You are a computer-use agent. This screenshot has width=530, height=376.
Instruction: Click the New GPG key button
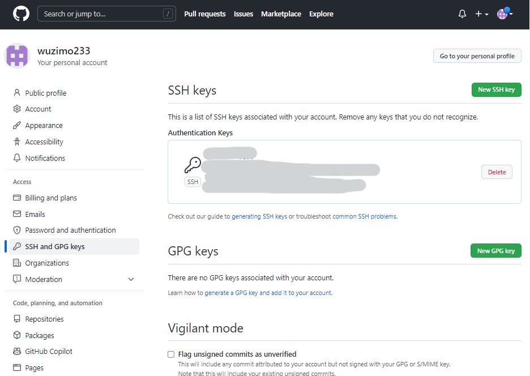(495, 251)
